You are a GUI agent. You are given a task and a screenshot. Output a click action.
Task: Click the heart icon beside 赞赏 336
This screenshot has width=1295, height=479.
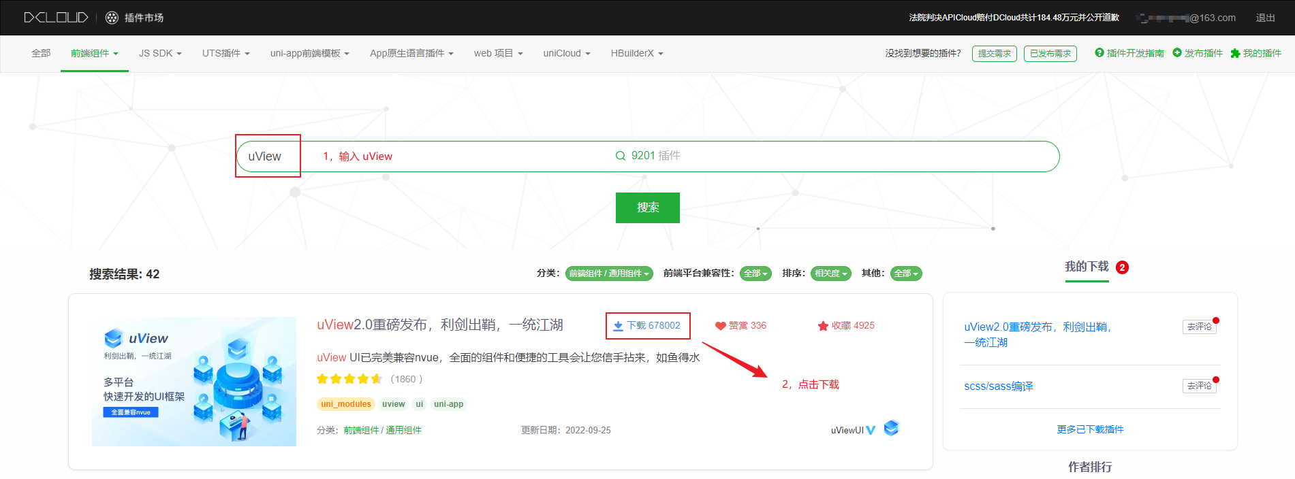(x=720, y=326)
